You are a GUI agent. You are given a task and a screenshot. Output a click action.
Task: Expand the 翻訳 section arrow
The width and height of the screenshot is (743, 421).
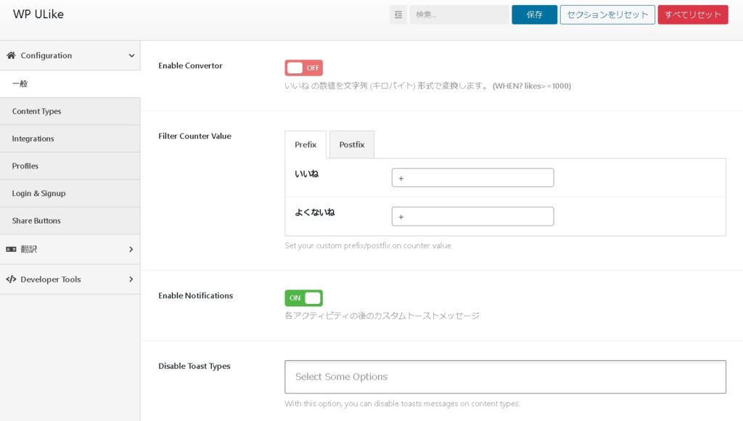131,249
